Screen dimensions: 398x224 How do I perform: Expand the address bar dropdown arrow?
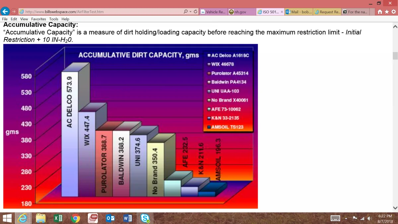pyautogui.click(x=190, y=12)
